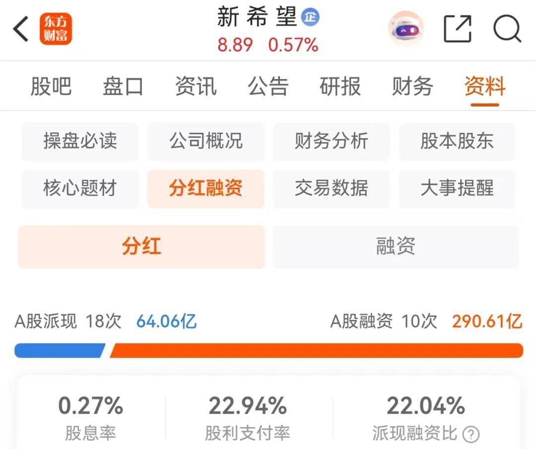Tap the 290.61亿 financing amount link
The height and width of the screenshot is (449, 536).
(486, 322)
